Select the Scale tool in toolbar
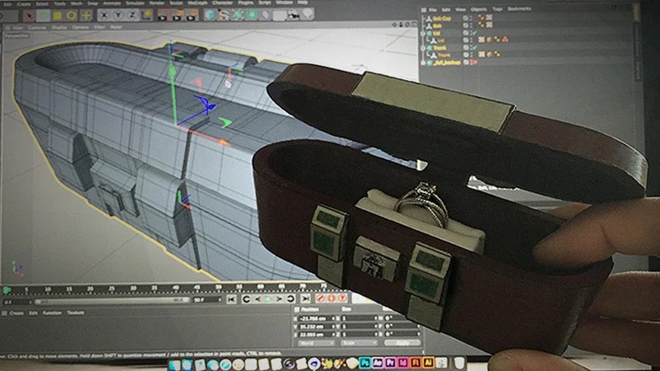660x371 pixels. click(x=57, y=16)
